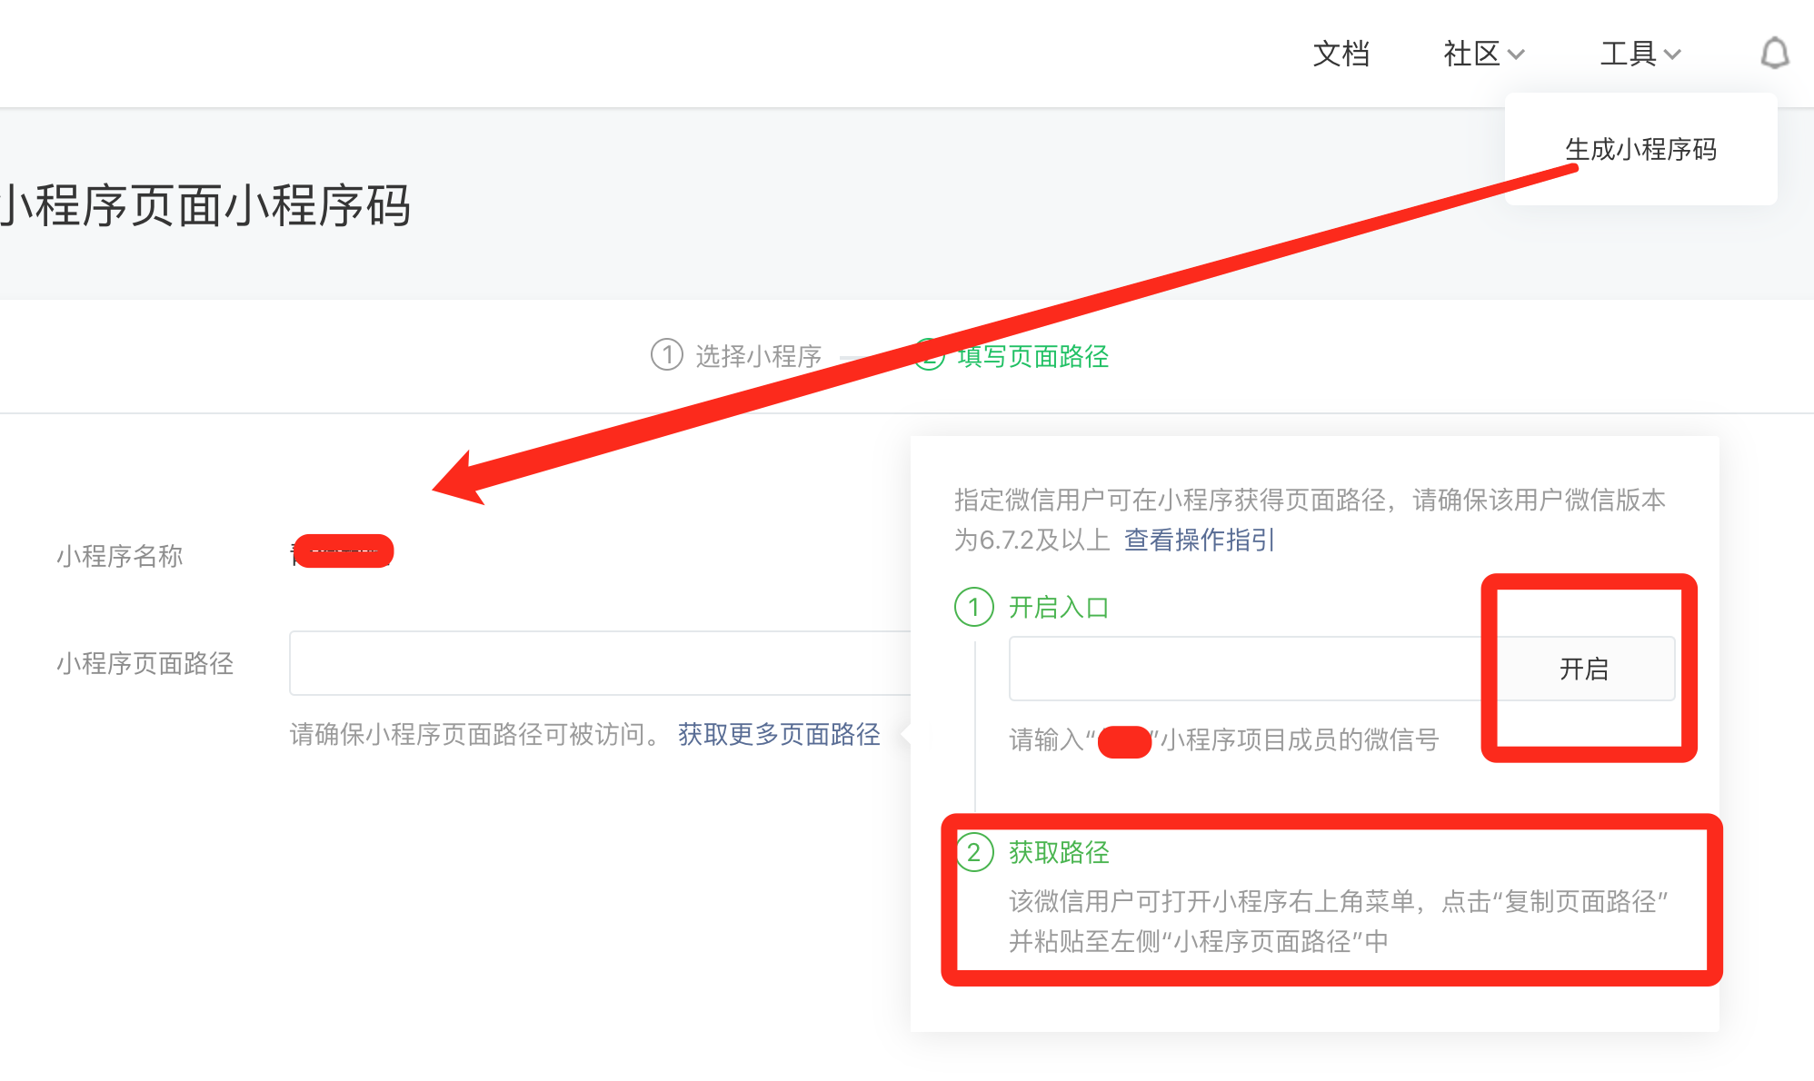
Task: Click the 开启入口 heading text
Action: 1059,607
